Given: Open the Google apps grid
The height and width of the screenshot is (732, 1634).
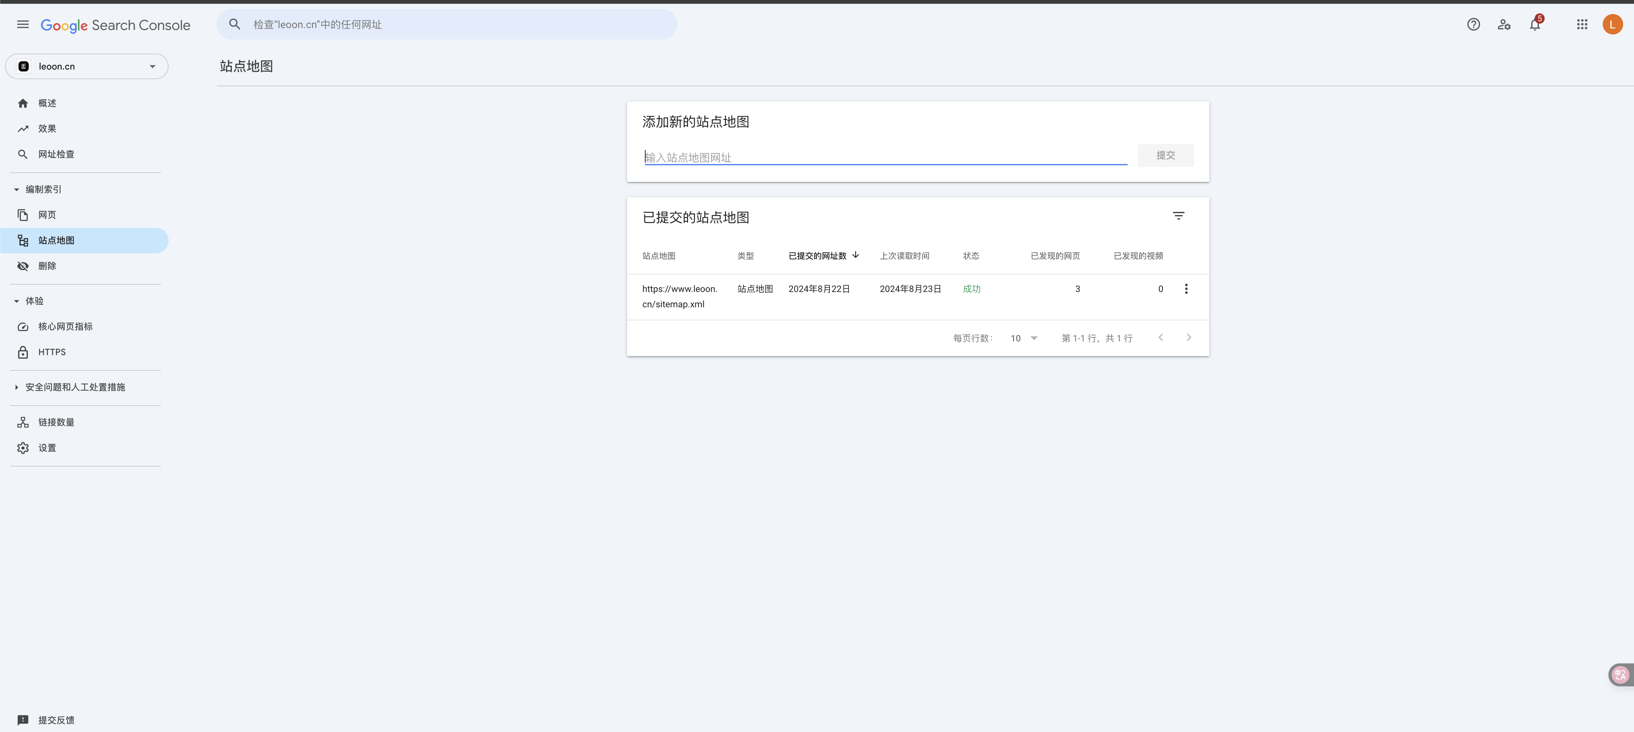Looking at the screenshot, I should 1582,25.
